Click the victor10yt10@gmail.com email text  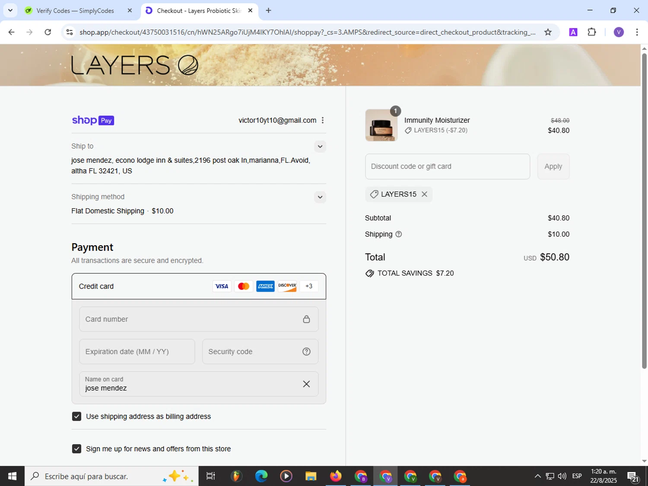coord(277,121)
